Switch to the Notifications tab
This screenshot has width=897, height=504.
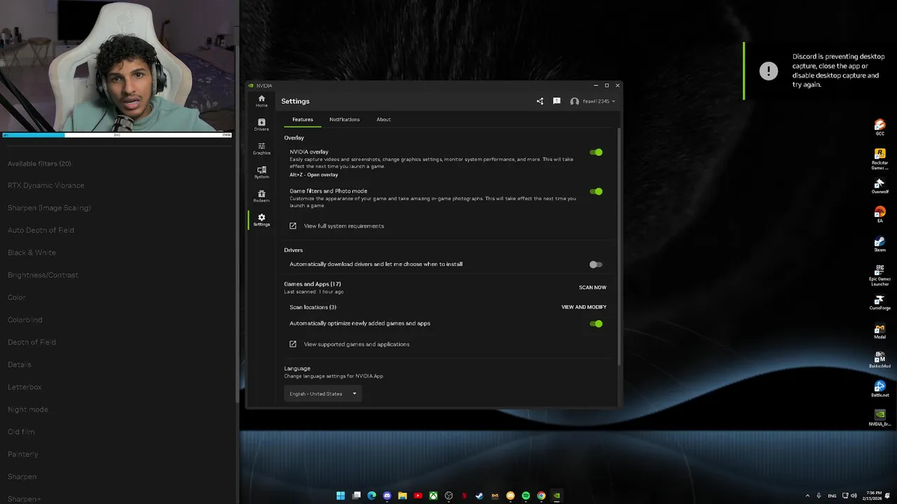pos(344,120)
